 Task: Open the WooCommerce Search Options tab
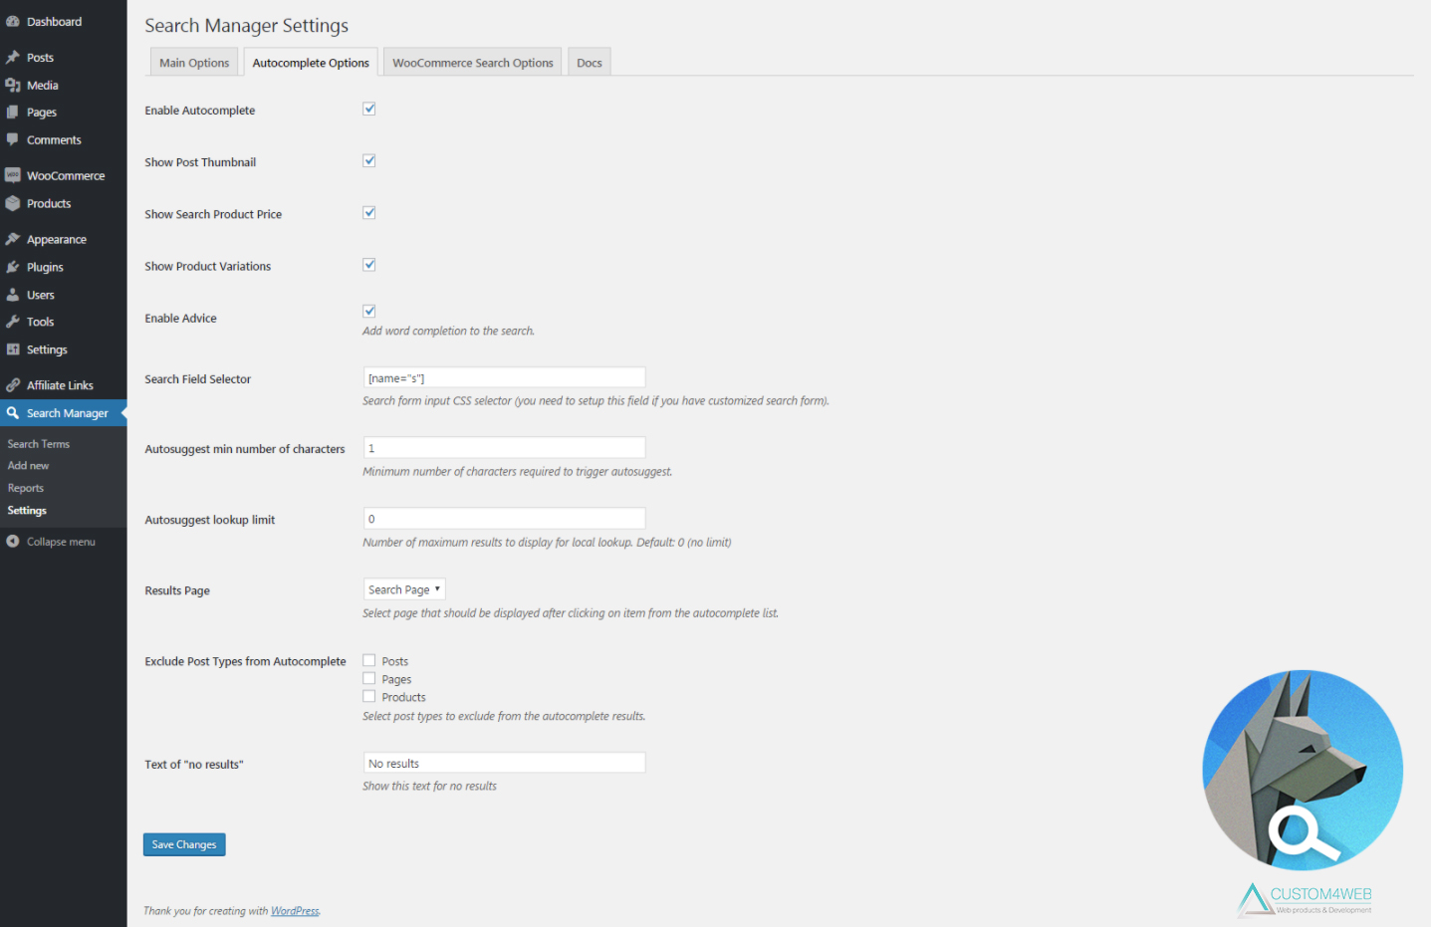[473, 63]
